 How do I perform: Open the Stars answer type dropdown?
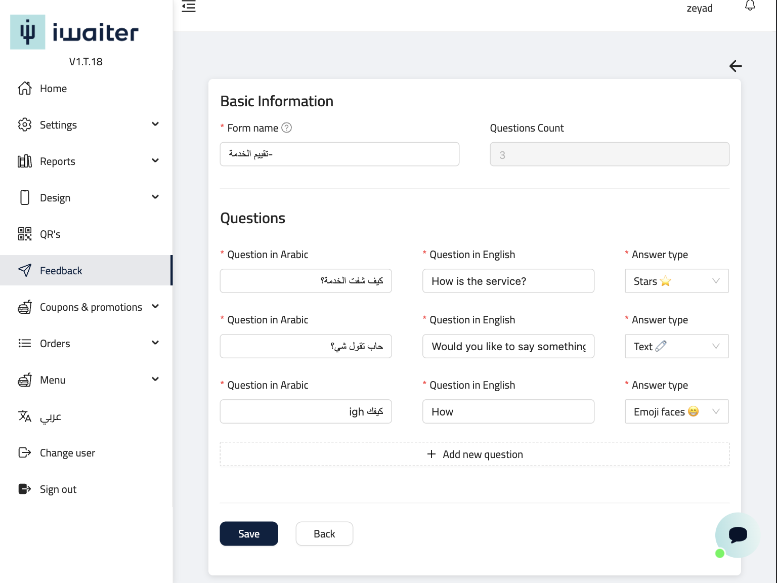pos(676,281)
